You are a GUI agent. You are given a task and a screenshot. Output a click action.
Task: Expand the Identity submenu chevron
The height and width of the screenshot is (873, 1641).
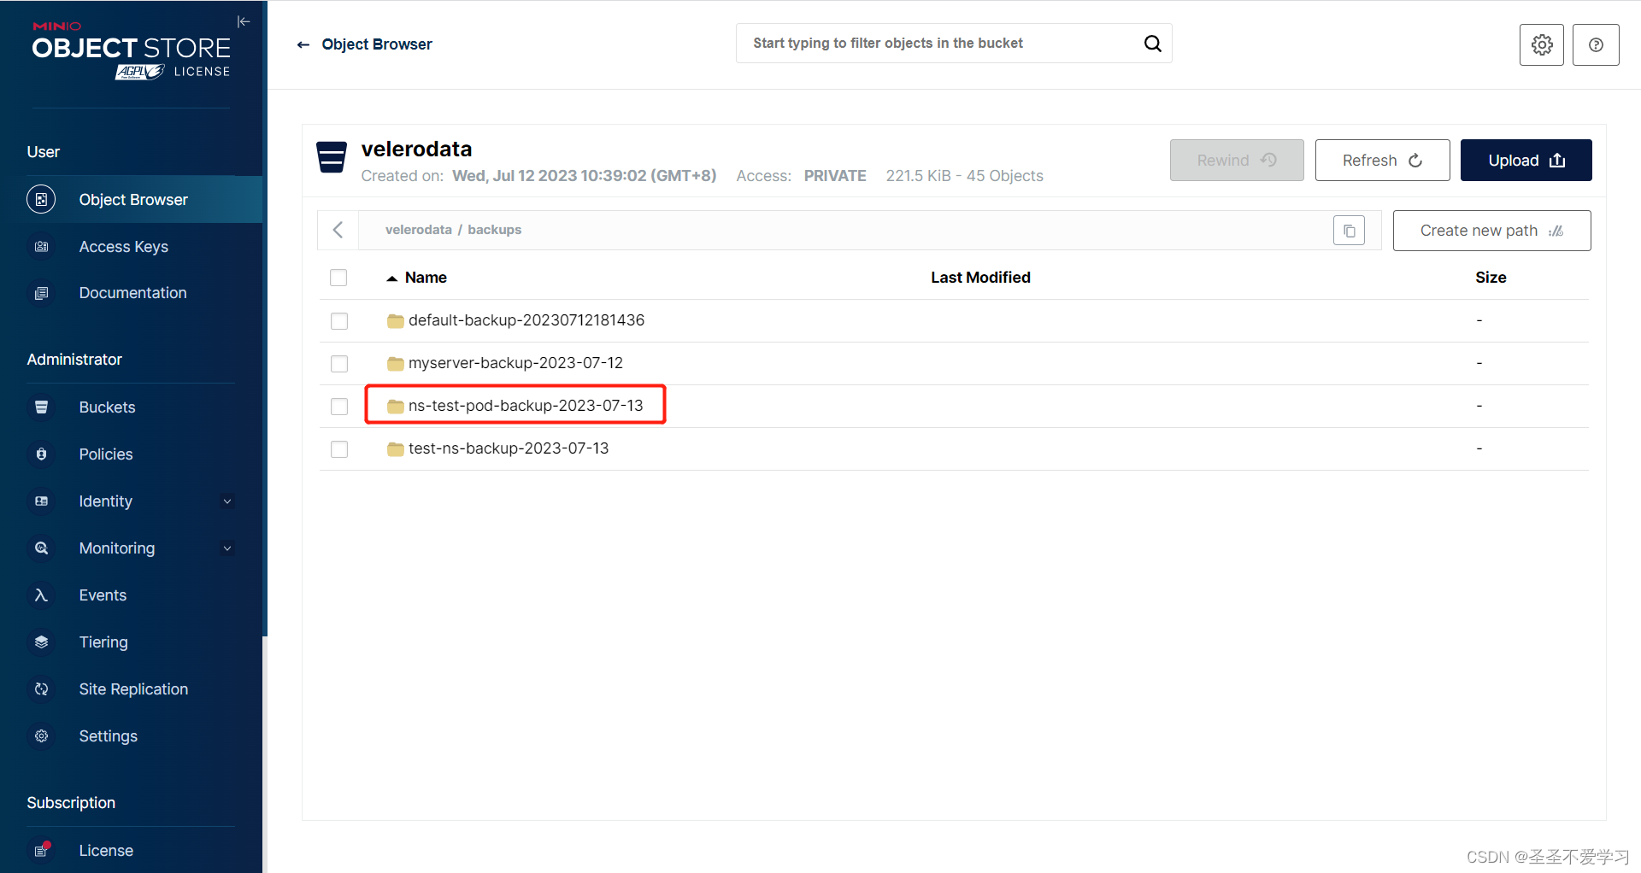tap(227, 501)
